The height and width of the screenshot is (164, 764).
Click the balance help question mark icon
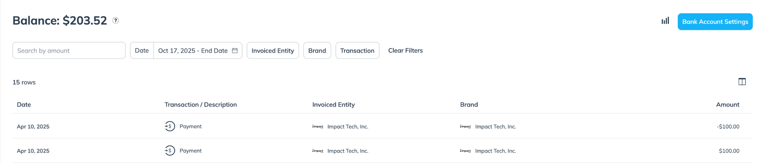pyautogui.click(x=115, y=21)
